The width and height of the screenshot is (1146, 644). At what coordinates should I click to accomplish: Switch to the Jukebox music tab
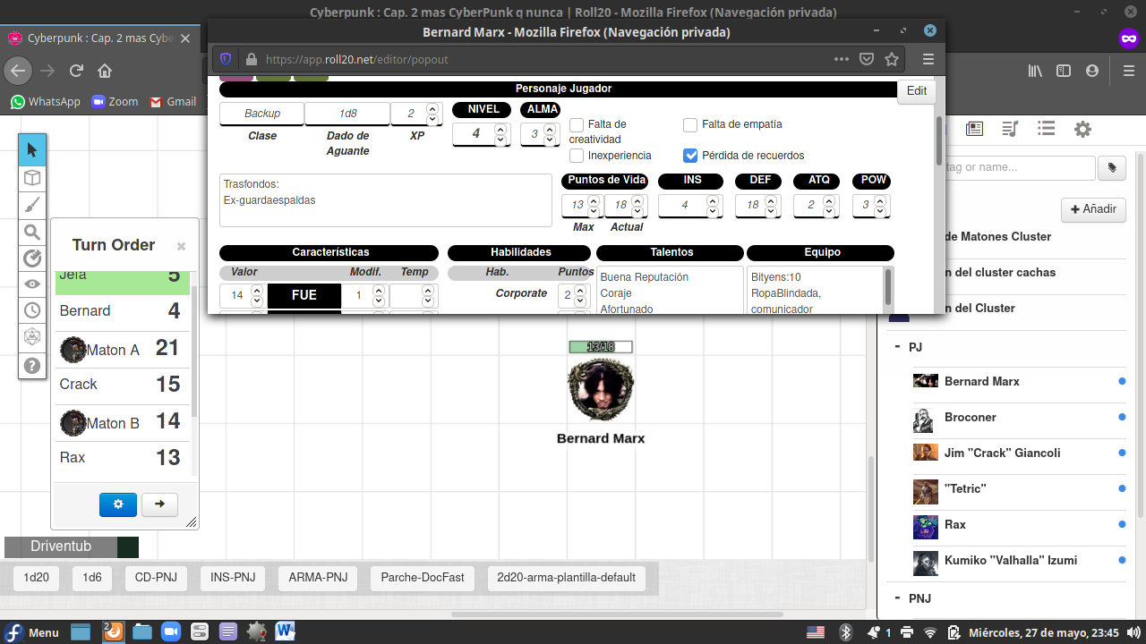point(1009,129)
